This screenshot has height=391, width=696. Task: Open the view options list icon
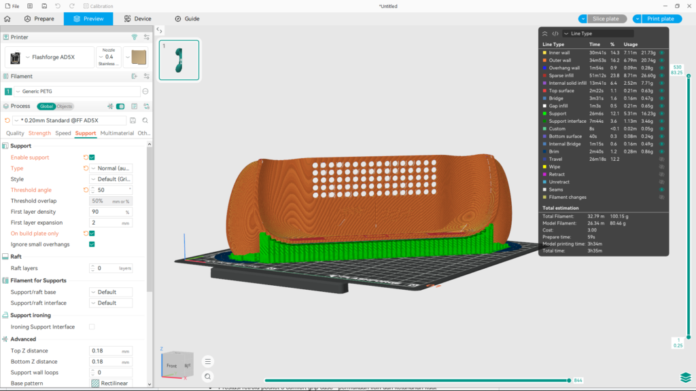coord(208,361)
